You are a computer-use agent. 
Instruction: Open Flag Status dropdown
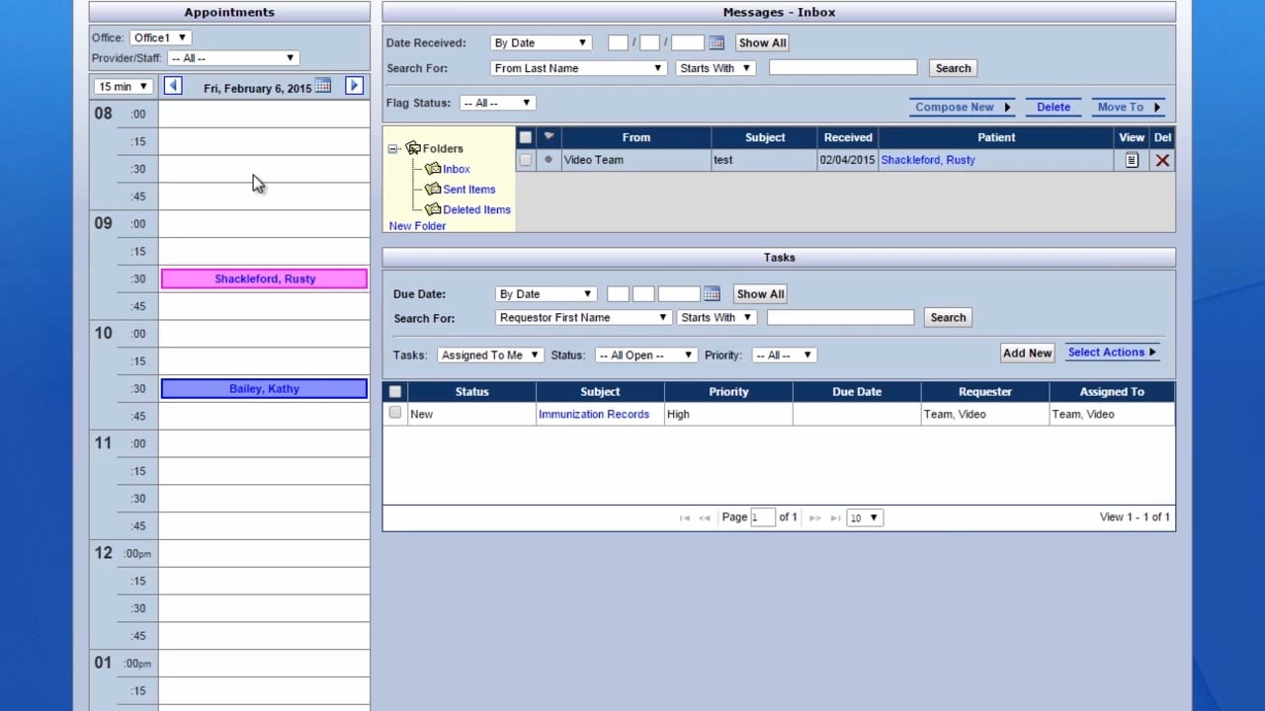[x=497, y=103]
